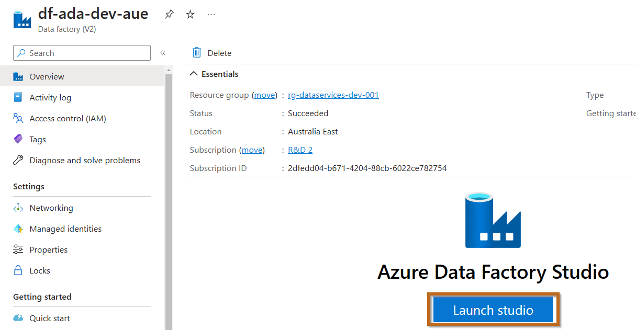Collapse the sidebar with double chevron
The width and height of the screenshot is (636, 330).
coord(163,53)
